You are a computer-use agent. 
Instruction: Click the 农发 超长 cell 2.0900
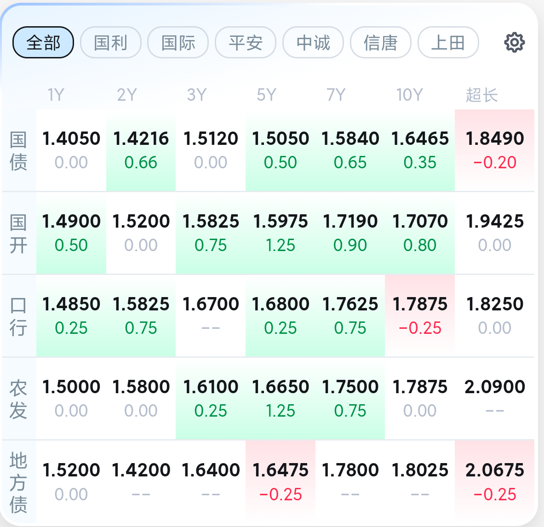494,398
